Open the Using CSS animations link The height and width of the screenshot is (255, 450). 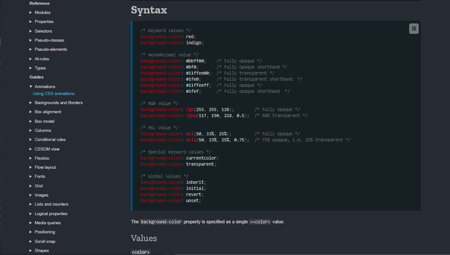(54, 94)
